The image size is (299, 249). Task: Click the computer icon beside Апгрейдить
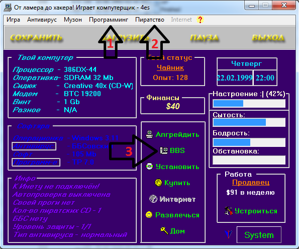(x=150, y=134)
